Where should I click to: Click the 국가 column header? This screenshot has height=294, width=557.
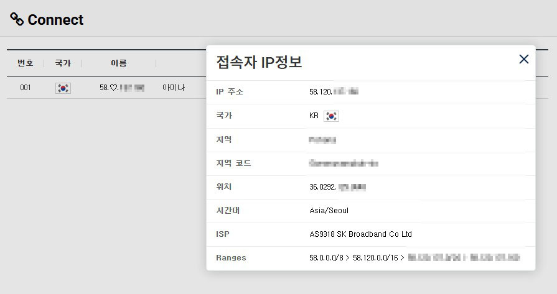[63, 63]
